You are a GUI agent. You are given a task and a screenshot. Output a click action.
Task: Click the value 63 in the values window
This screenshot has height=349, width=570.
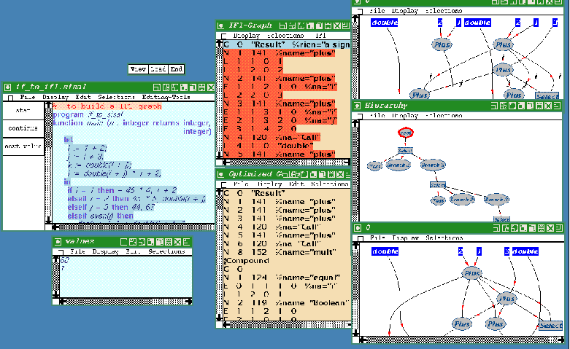(65, 261)
